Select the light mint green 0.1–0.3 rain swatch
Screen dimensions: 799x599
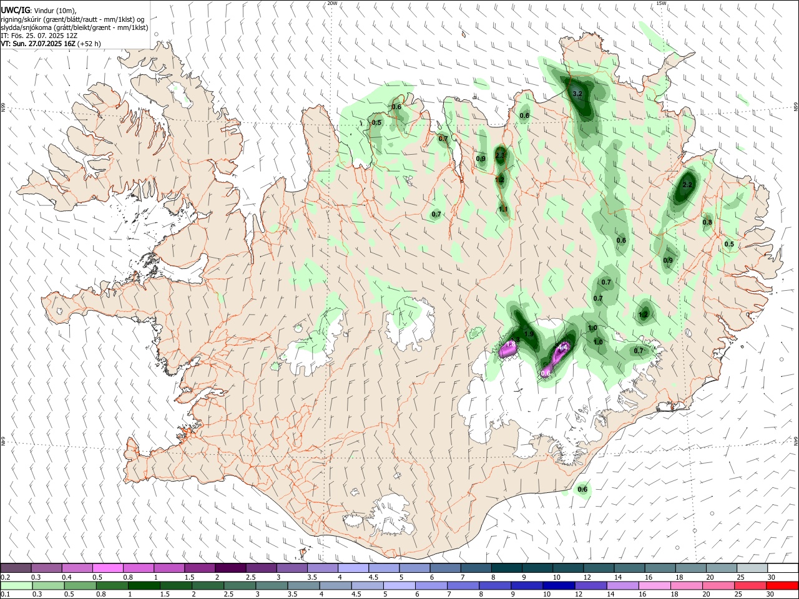click(16, 586)
